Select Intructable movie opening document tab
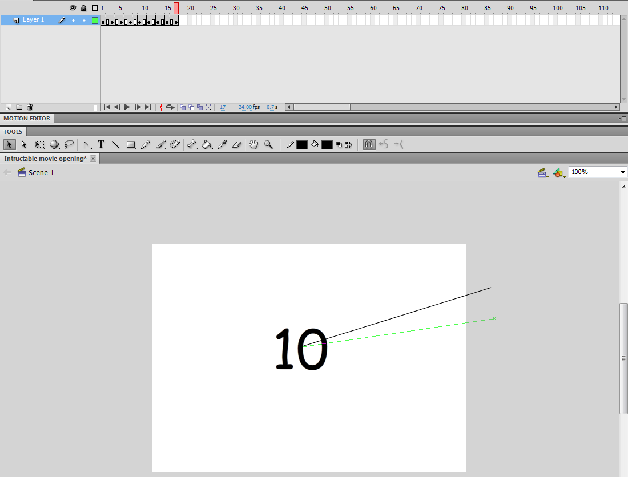 (45, 159)
